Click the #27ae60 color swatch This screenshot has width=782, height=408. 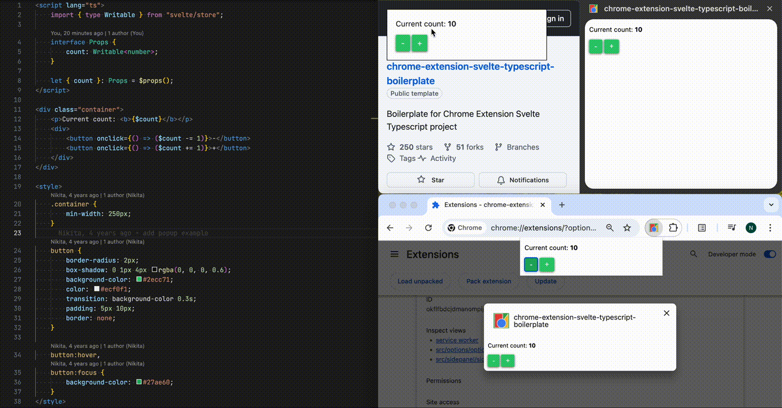pos(139,382)
